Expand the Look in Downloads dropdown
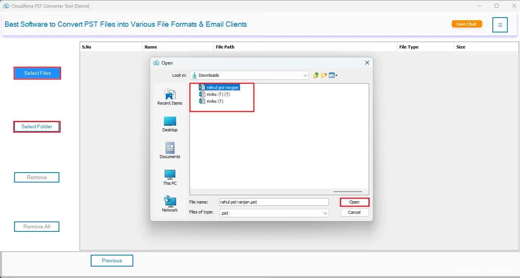The width and height of the screenshot is (520, 278). 305,76
